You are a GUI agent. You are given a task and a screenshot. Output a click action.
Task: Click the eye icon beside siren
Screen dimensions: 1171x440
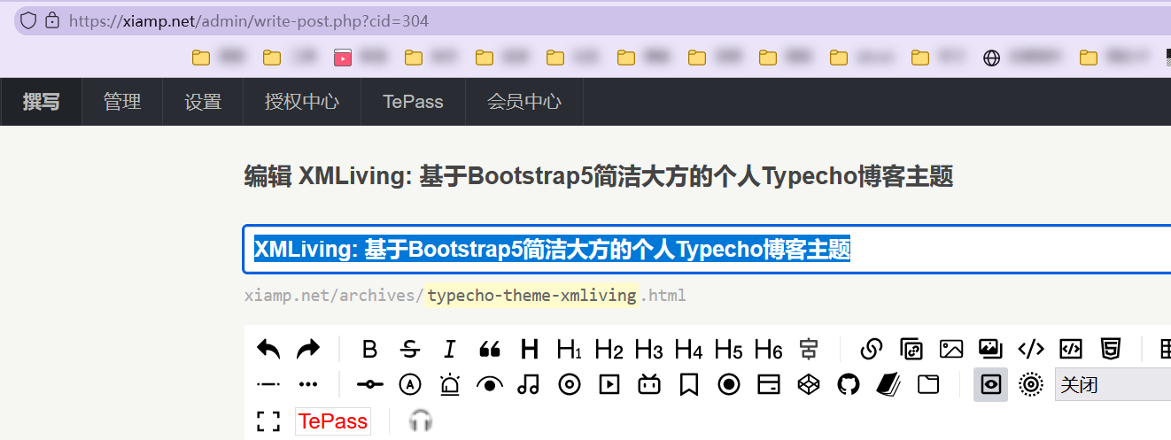pos(489,384)
